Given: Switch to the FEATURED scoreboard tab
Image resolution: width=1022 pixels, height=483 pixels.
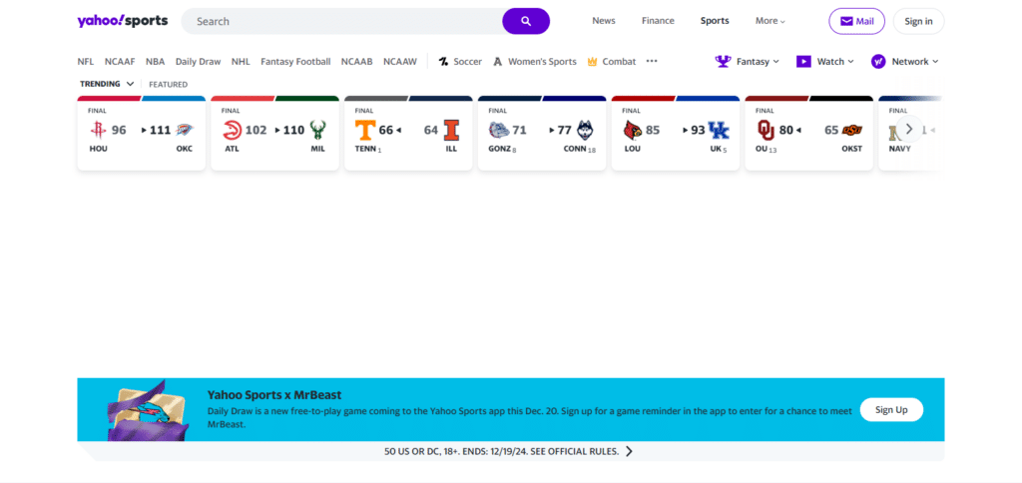Looking at the screenshot, I should [168, 84].
